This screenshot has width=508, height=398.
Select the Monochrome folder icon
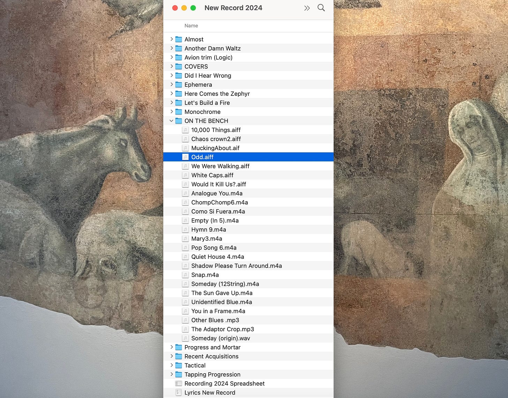click(179, 112)
